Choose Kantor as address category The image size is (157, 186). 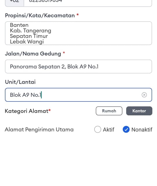139,111
